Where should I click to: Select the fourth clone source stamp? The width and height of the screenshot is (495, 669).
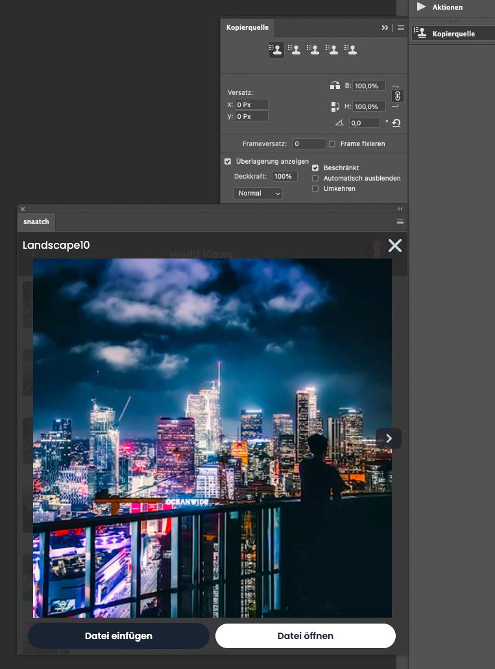click(332, 49)
